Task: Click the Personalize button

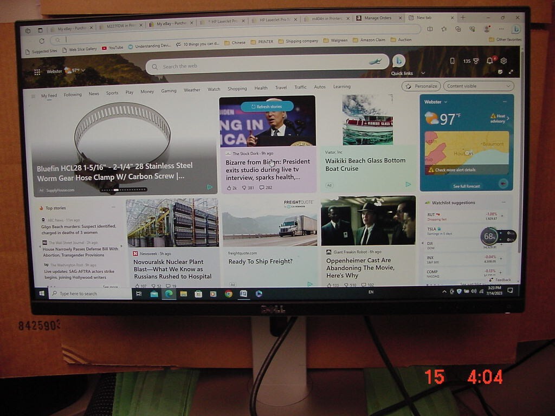Action: (421, 86)
